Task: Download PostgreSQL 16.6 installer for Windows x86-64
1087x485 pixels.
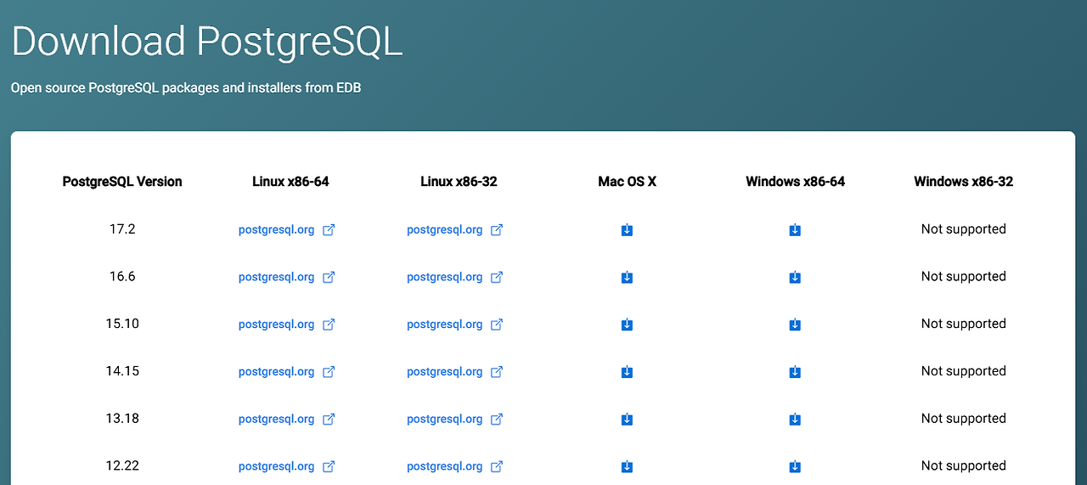Action: pyautogui.click(x=795, y=278)
